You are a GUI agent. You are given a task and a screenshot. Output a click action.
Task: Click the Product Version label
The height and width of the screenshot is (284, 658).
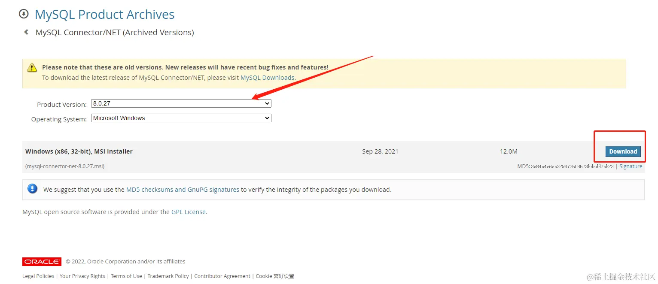click(x=62, y=105)
